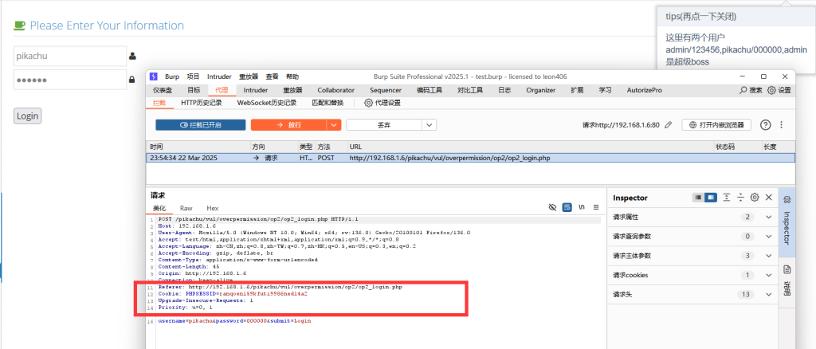Screen dimensions: 816x349
Task: Open the Intruder menu in menu bar
Action: [x=219, y=76]
